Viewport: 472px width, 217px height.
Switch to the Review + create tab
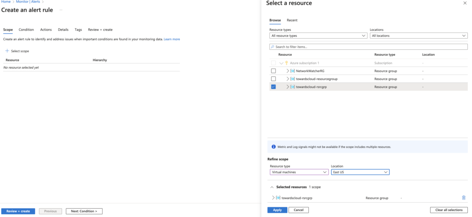pos(100,30)
